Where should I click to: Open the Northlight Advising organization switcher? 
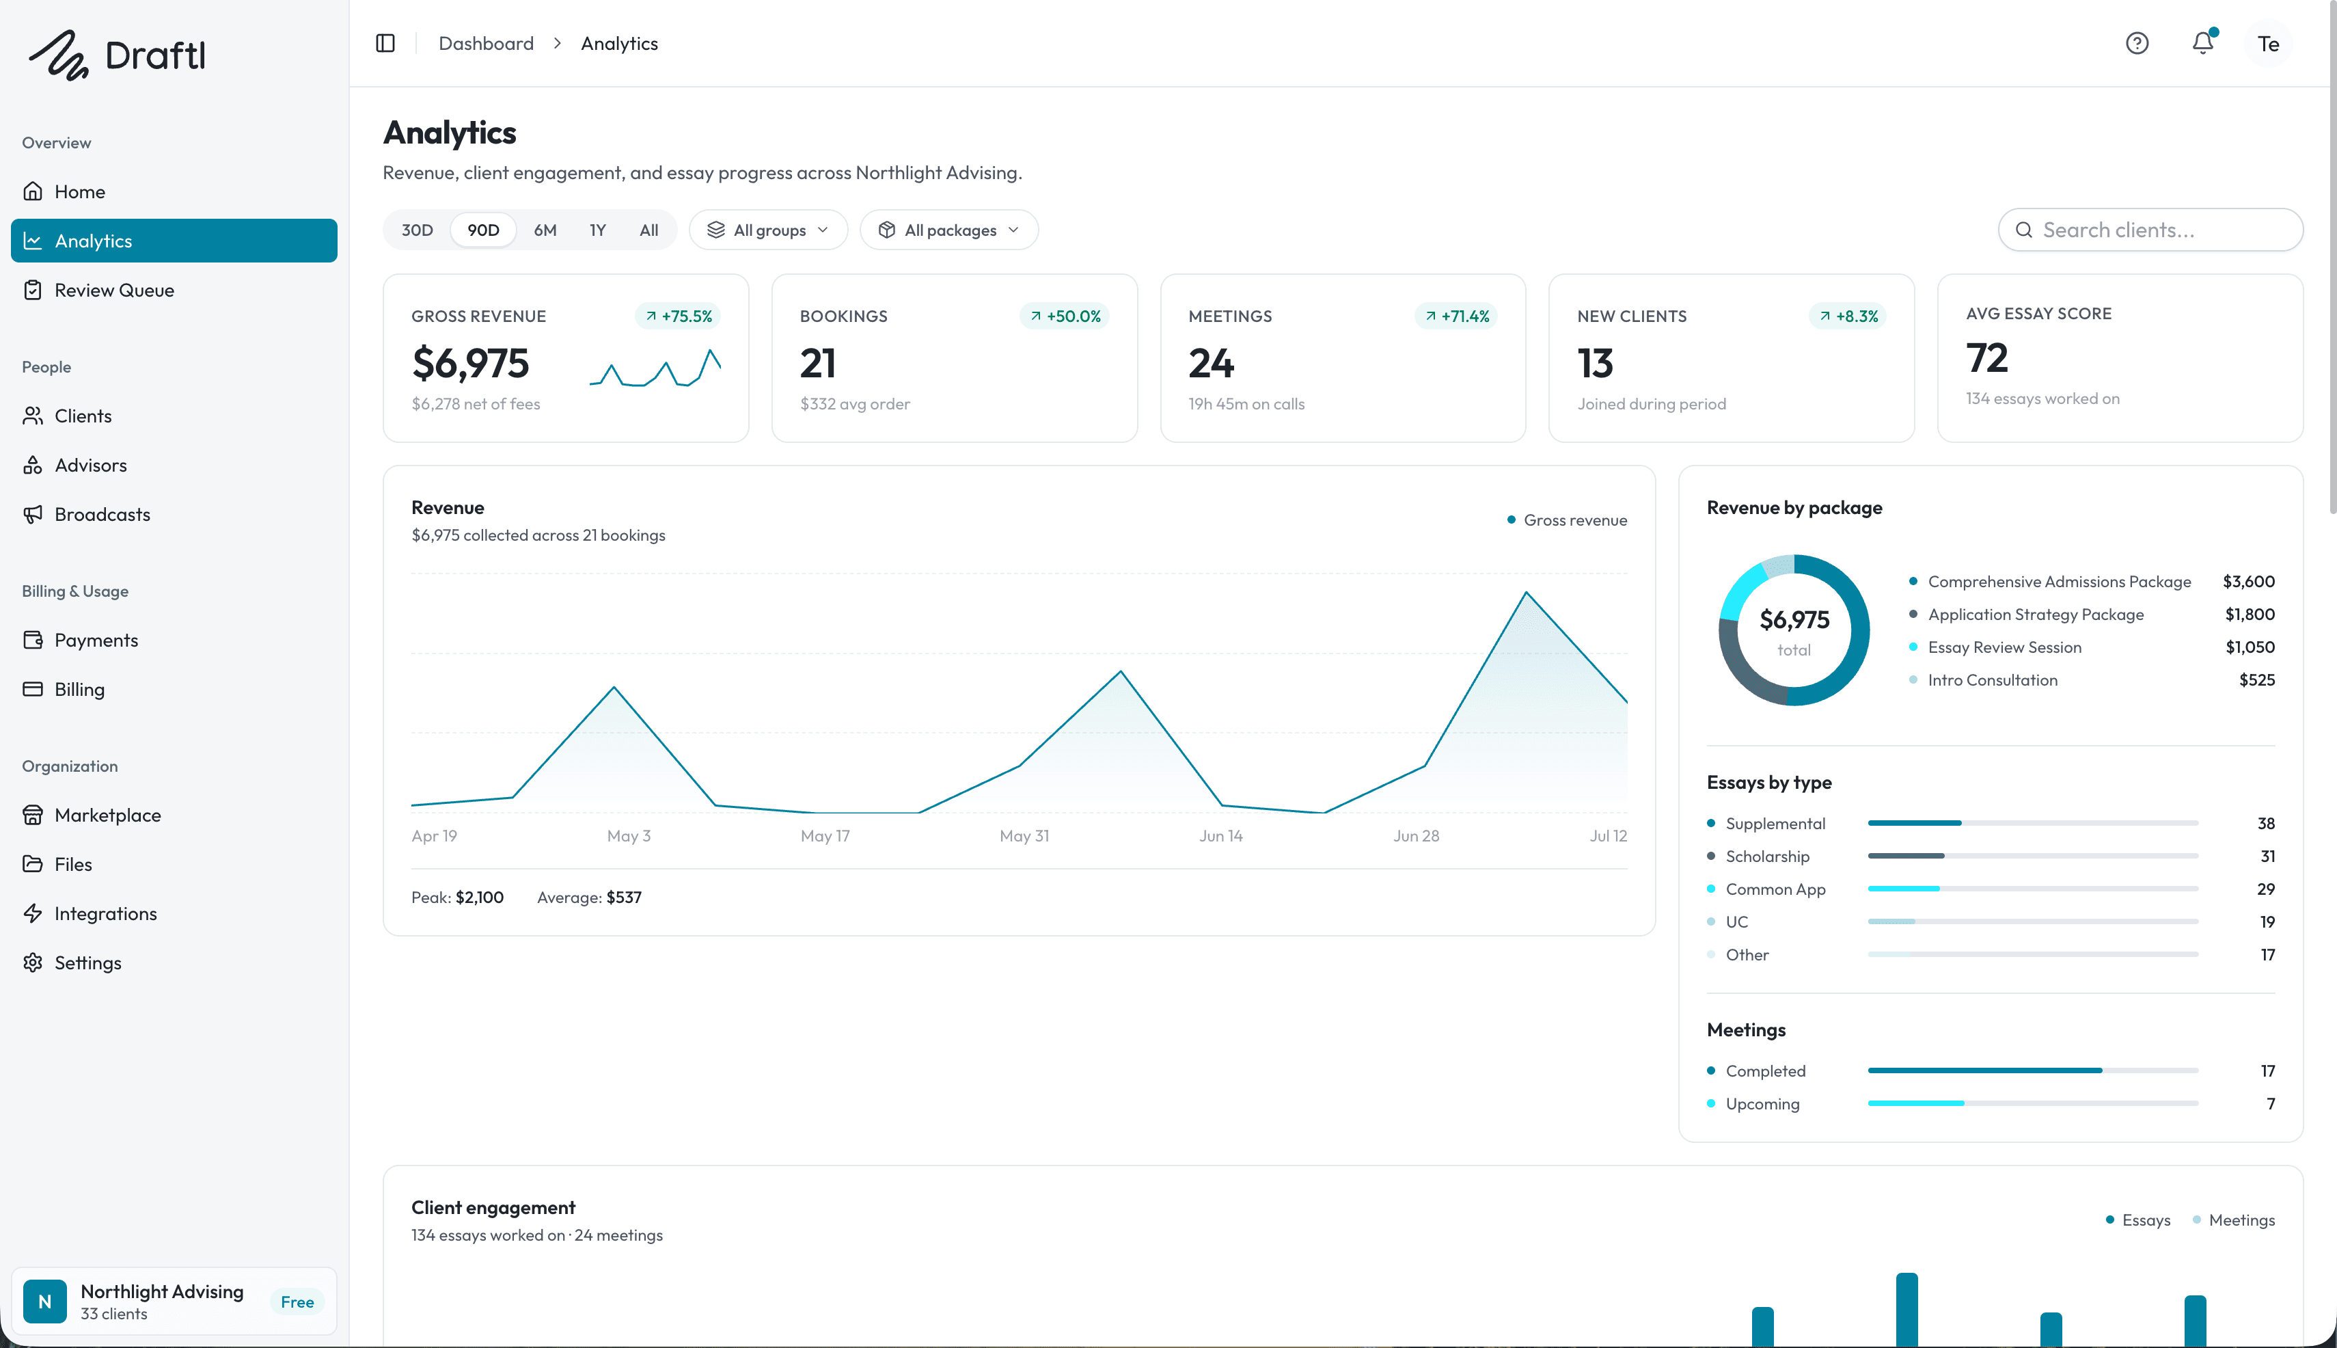[174, 1301]
